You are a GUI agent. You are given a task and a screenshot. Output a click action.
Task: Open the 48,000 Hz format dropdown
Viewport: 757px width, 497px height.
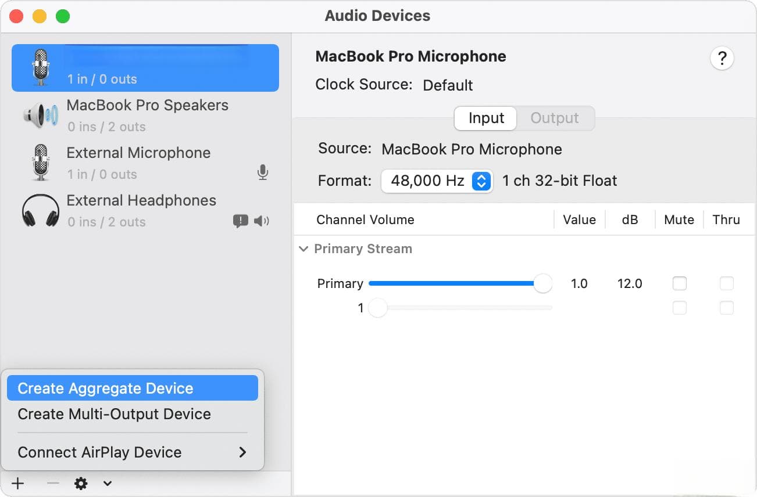pos(437,181)
